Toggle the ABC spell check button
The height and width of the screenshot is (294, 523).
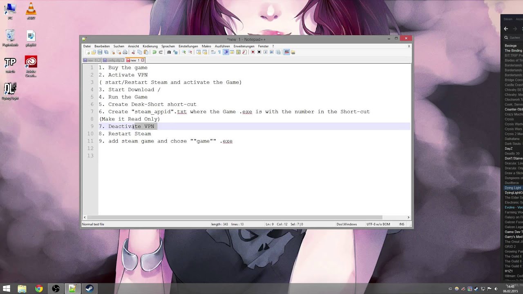pos(287,52)
